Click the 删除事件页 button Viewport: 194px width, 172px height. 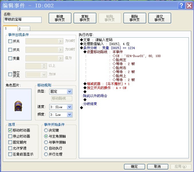pos(135,18)
